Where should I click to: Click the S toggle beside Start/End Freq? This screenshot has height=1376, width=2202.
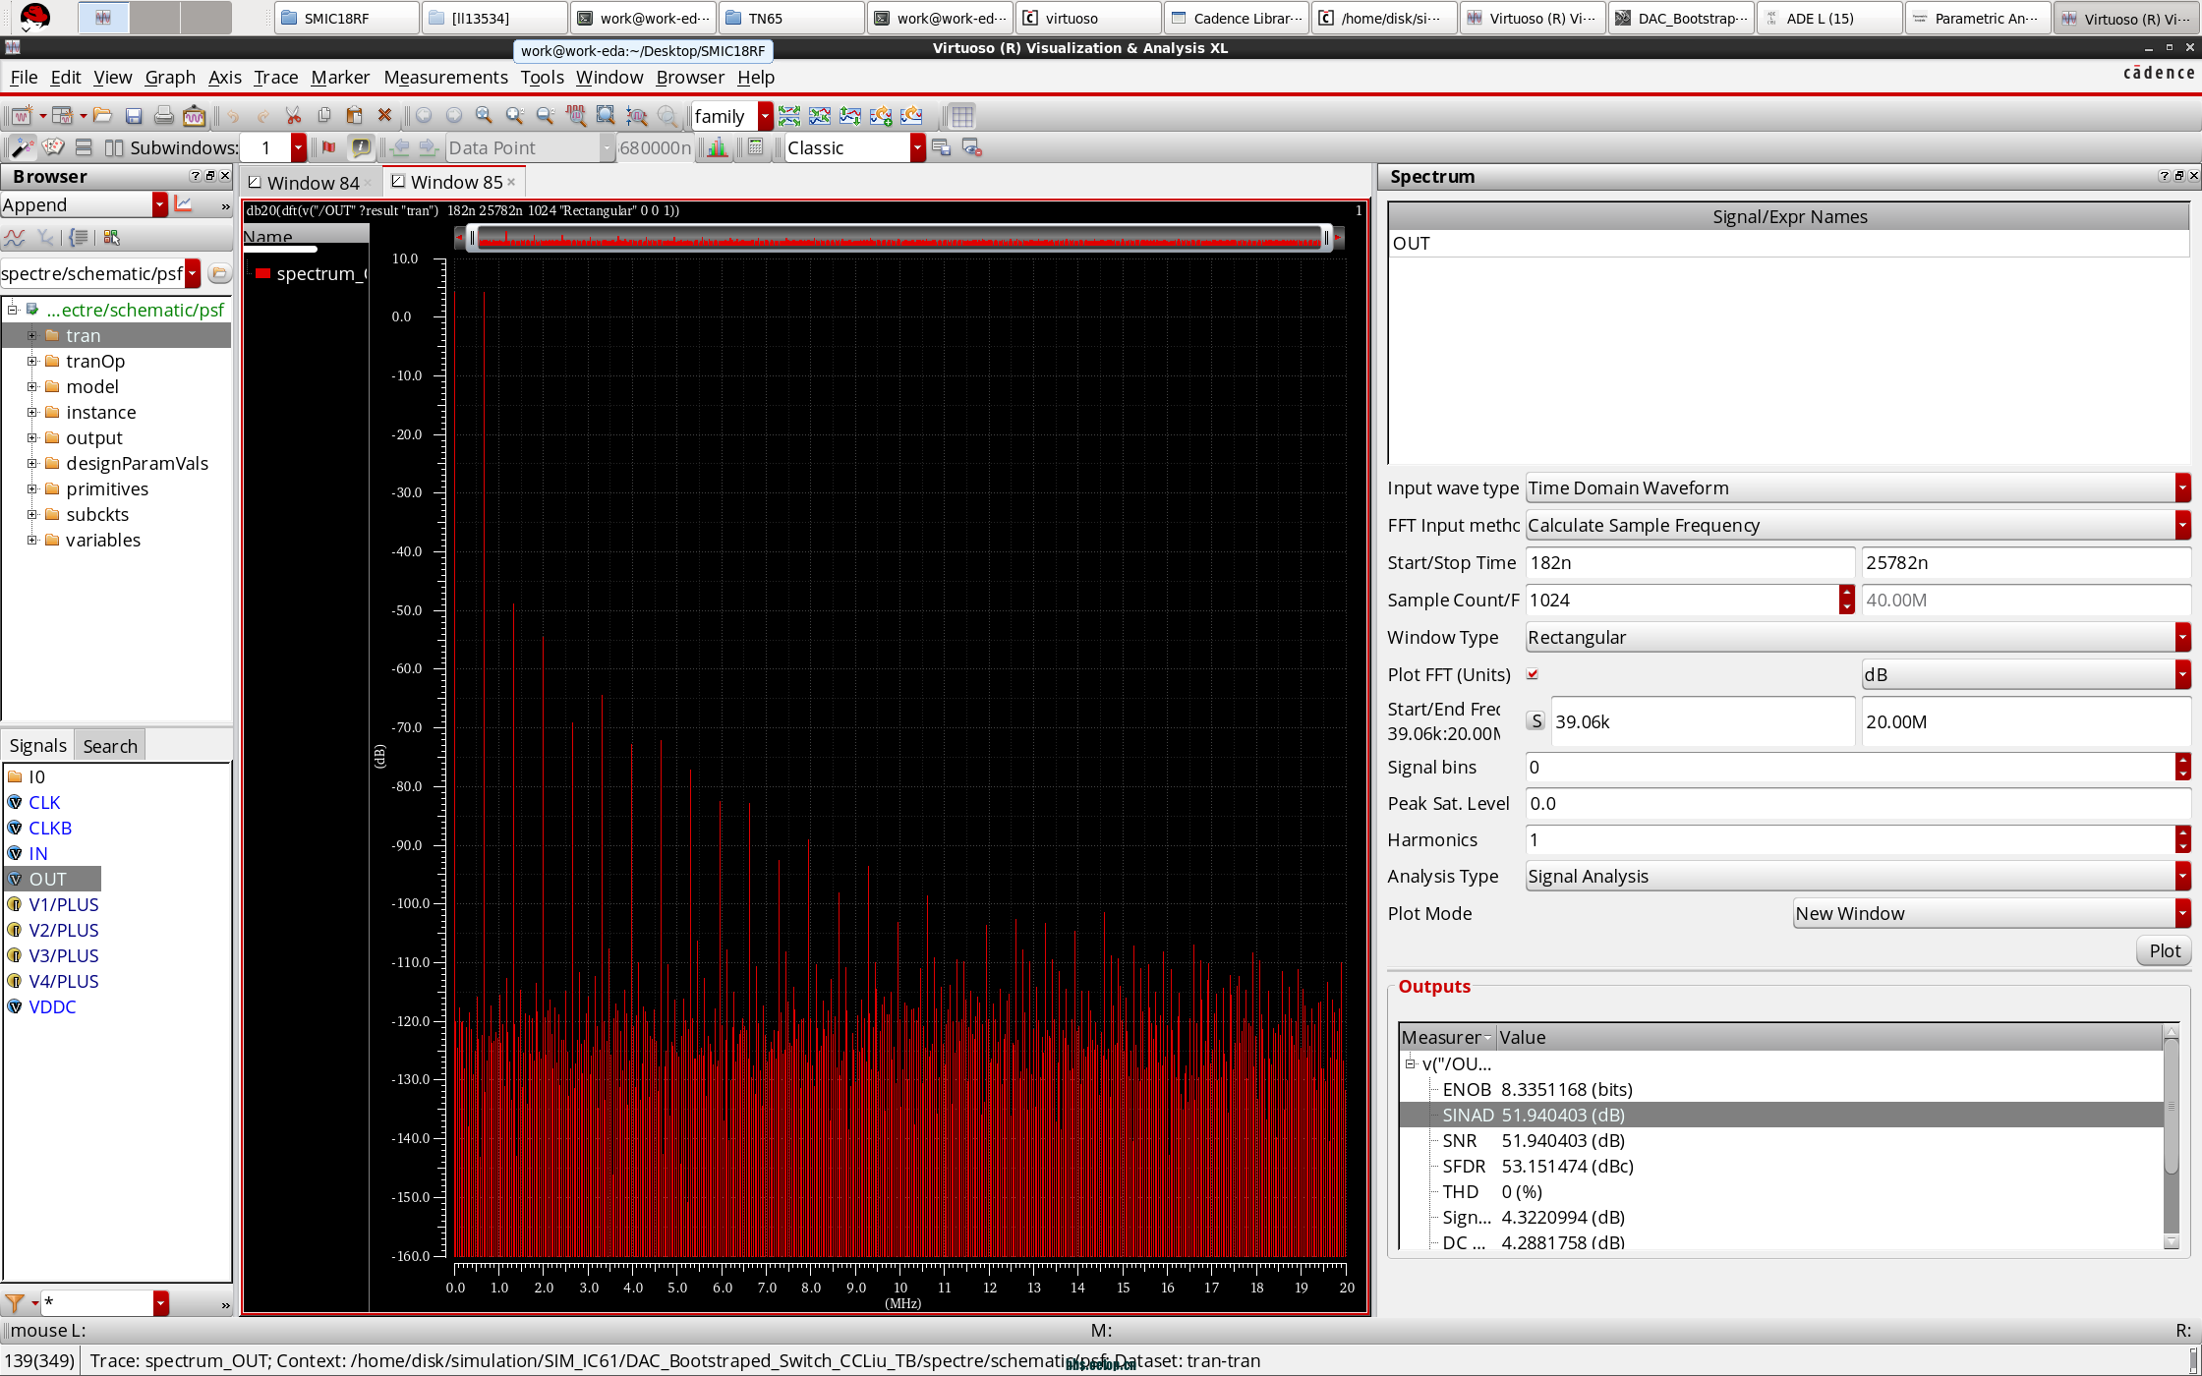click(1536, 720)
